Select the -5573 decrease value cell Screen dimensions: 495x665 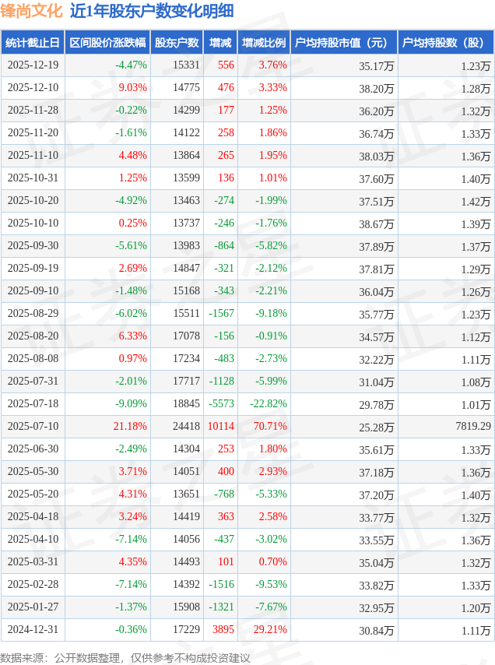(223, 403)
